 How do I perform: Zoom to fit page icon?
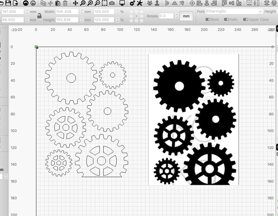[x=83, y=3]
